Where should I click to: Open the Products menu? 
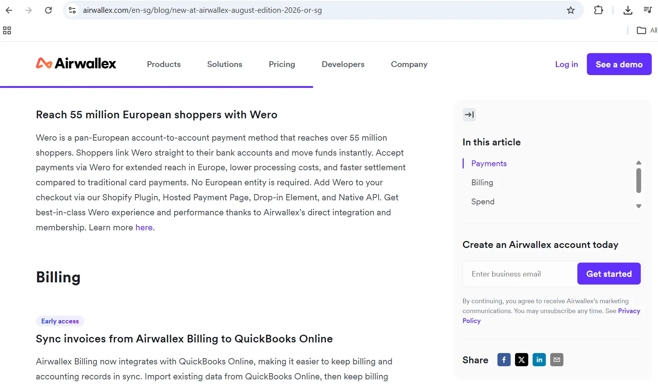coord(164,64)
